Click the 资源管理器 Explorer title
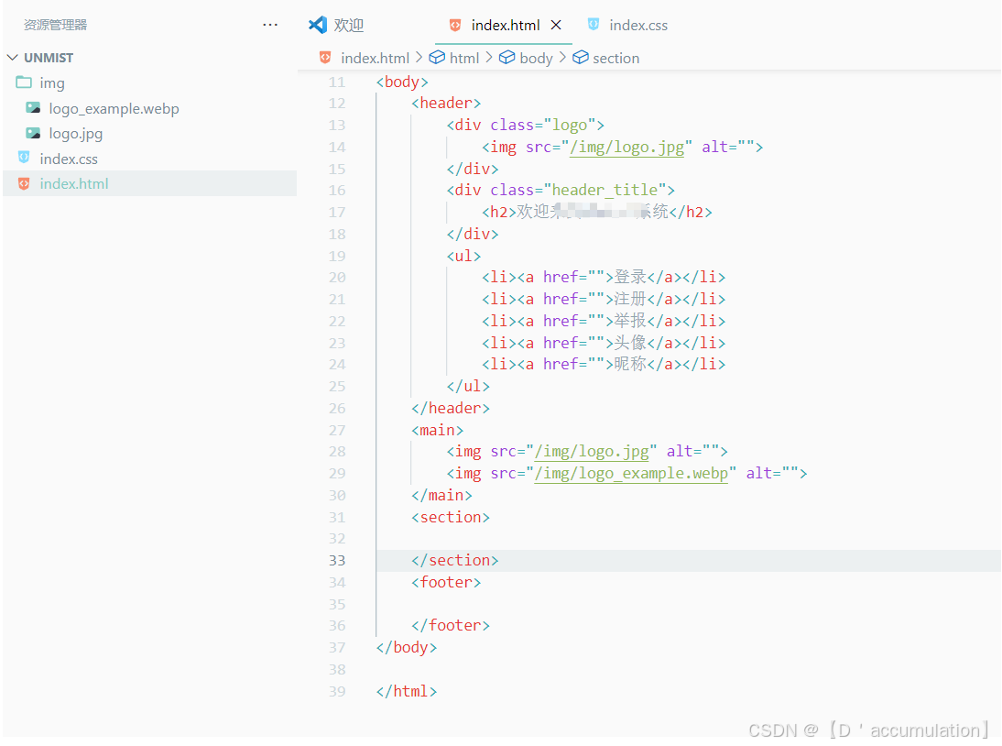 [x=55, y=25]
